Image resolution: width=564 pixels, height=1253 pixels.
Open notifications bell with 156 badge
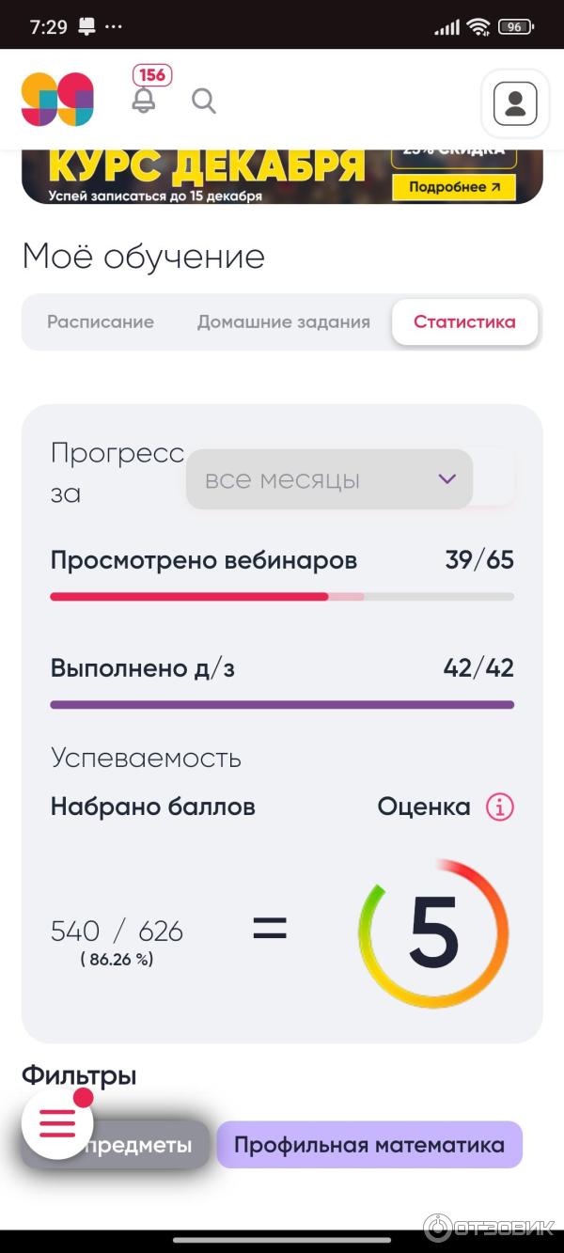coord(144,99)
